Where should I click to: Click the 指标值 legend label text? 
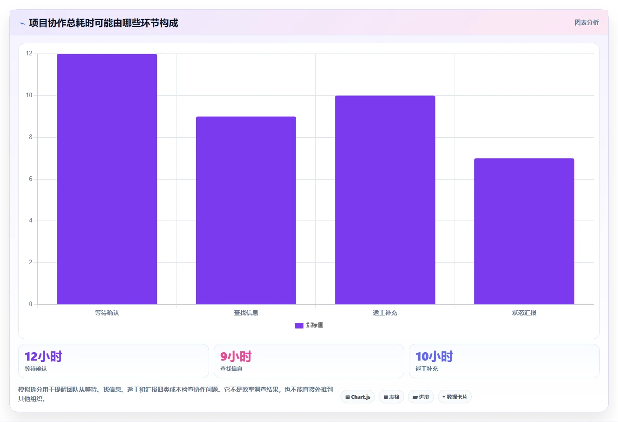point(314,325)
